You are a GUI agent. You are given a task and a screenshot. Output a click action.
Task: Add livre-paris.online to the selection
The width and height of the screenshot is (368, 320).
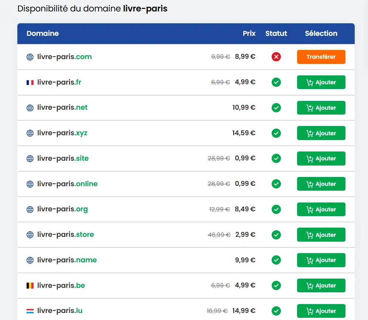point(321,184)
